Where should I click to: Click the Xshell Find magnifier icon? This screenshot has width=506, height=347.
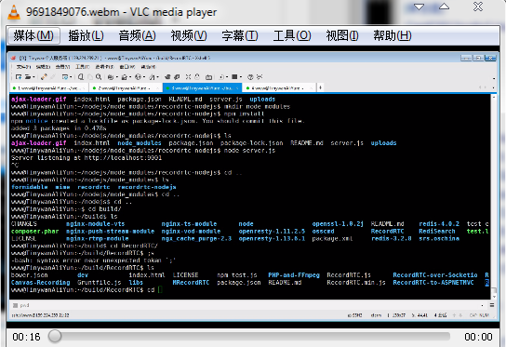coord(99,77)
